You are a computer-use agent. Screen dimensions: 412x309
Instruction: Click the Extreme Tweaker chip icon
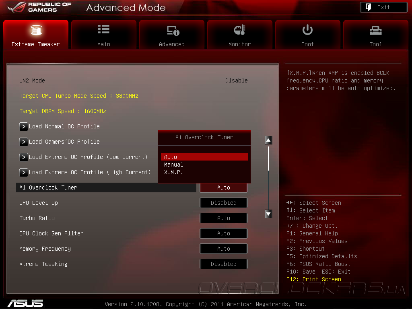click(35, 30)
